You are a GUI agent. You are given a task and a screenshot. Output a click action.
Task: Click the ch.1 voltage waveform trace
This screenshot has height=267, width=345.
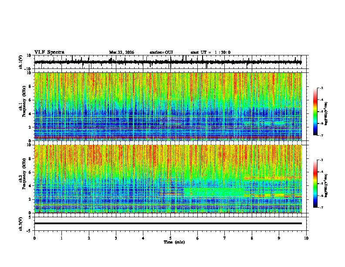168,62
